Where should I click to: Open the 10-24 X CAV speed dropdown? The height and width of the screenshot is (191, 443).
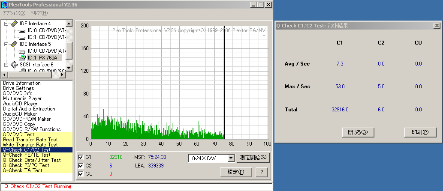(x=231, y=158)
